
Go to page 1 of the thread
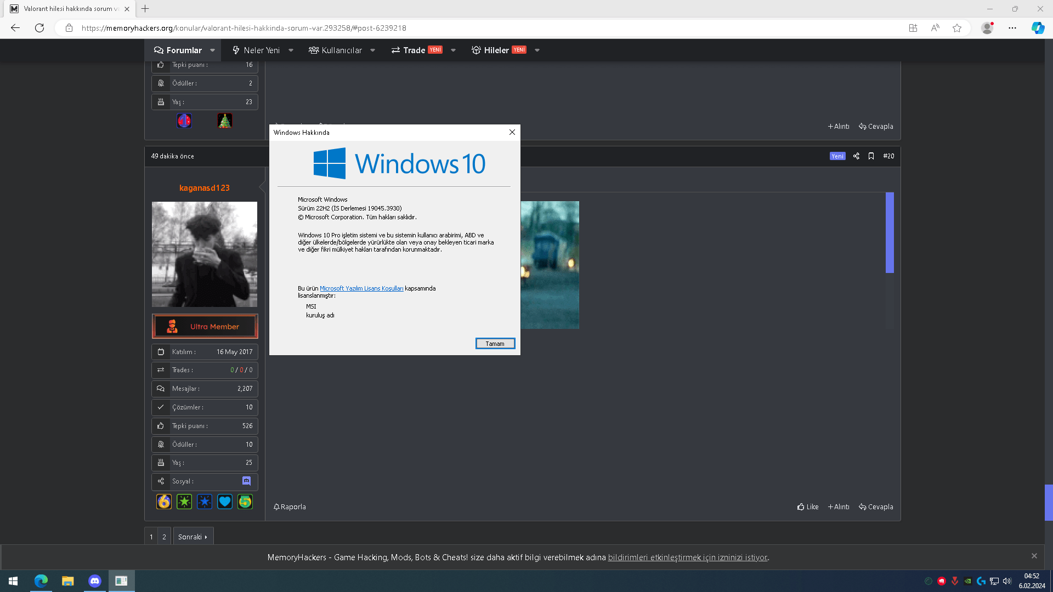point(151,537)
